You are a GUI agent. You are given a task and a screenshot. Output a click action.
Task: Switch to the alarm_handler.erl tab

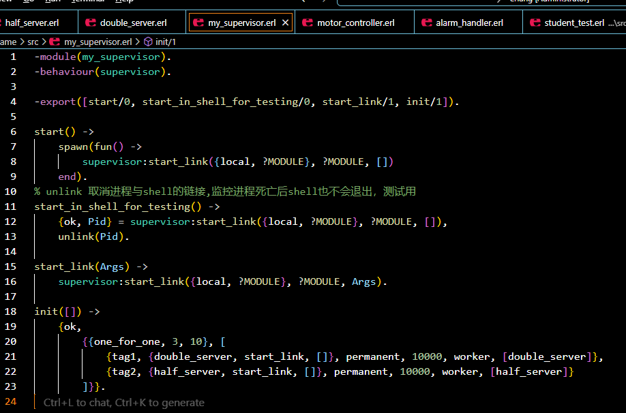pos(469,22)
